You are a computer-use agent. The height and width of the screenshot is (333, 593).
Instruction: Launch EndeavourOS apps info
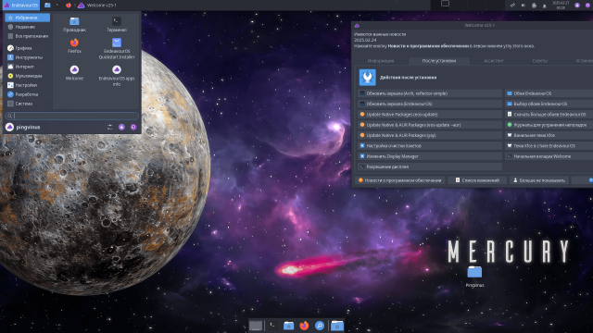117,76
